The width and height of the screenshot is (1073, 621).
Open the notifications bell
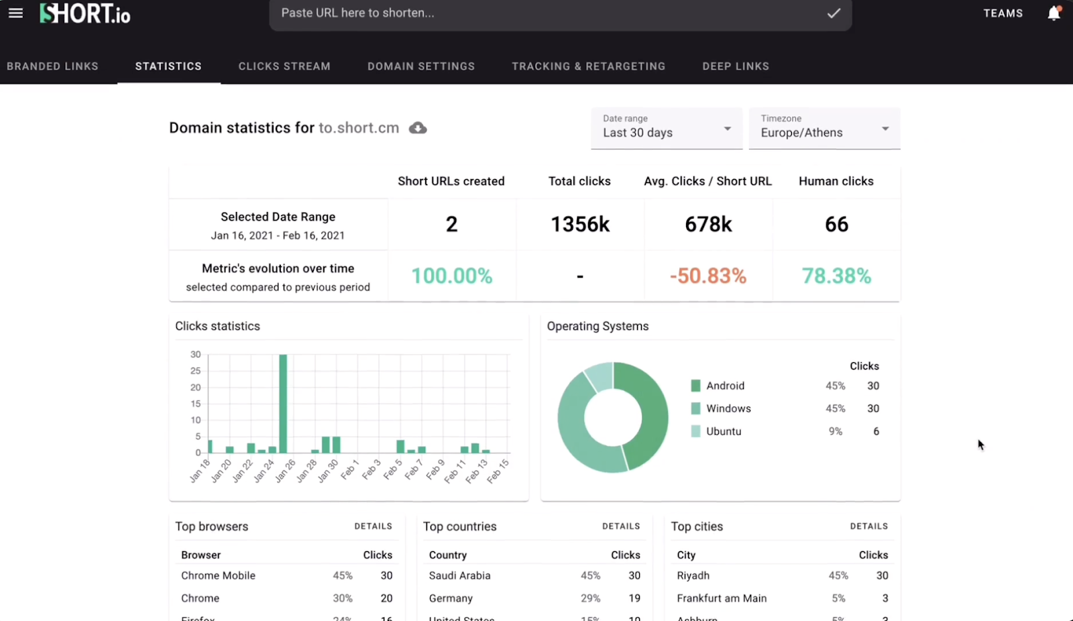[x=1053, y=12]
